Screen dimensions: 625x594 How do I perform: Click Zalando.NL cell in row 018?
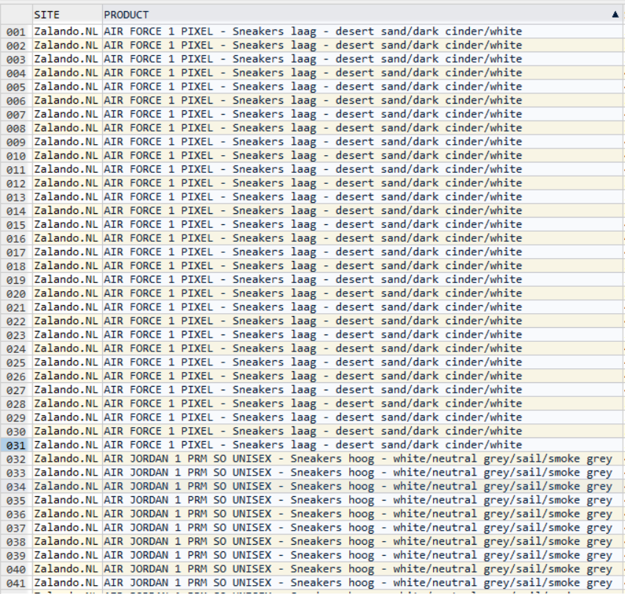coord(68,265)
